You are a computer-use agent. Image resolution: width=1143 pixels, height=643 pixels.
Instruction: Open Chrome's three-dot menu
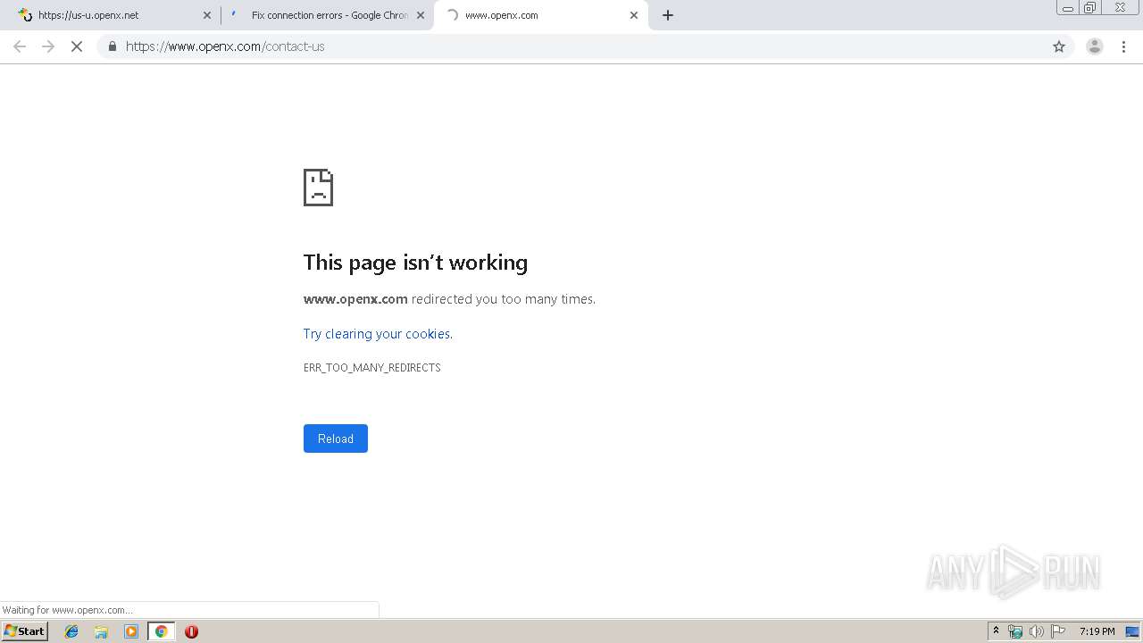coord(1123,46)
